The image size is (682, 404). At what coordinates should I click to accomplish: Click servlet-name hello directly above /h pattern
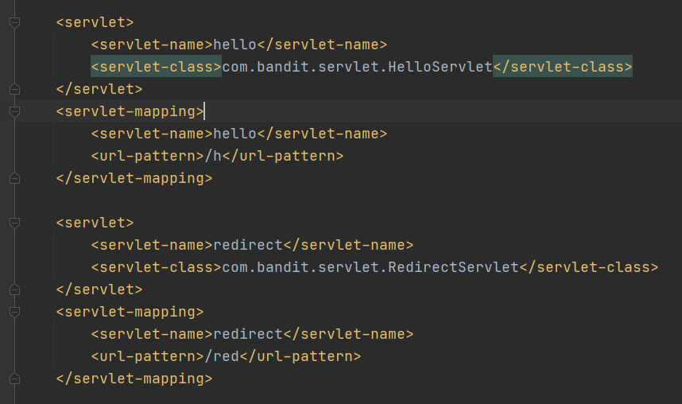click(234, 134)
